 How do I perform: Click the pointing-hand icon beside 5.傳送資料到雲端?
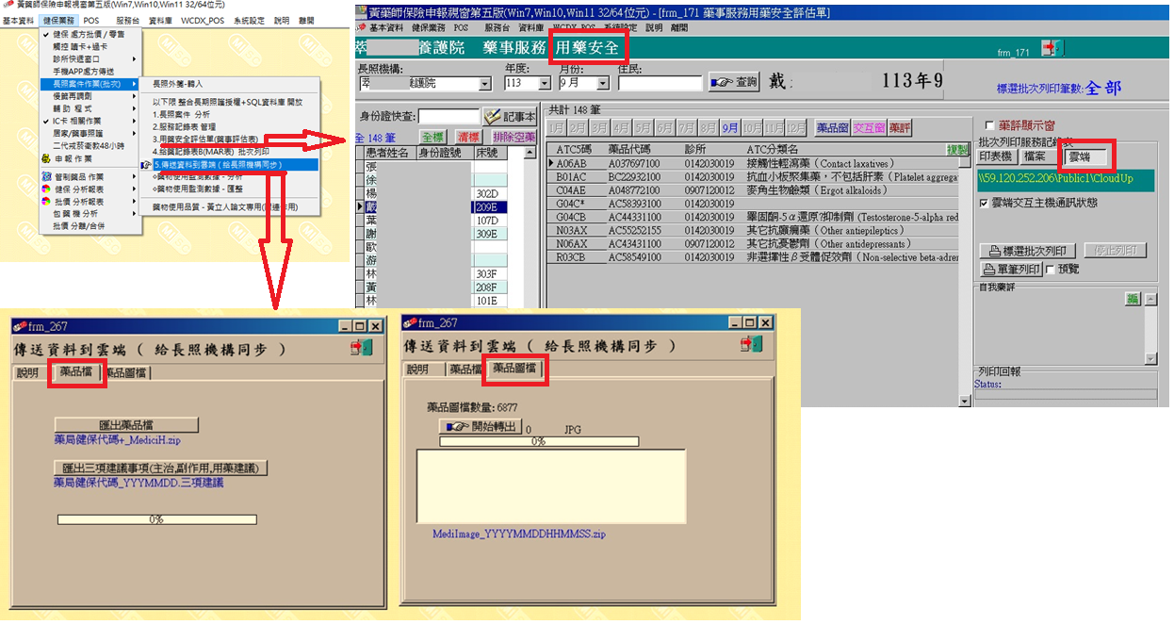[x=145, y=164]
